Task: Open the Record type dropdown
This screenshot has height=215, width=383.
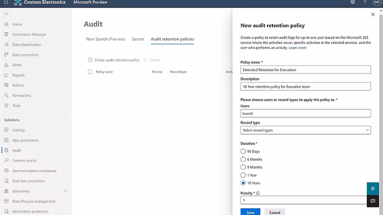Action: [305, 130]
